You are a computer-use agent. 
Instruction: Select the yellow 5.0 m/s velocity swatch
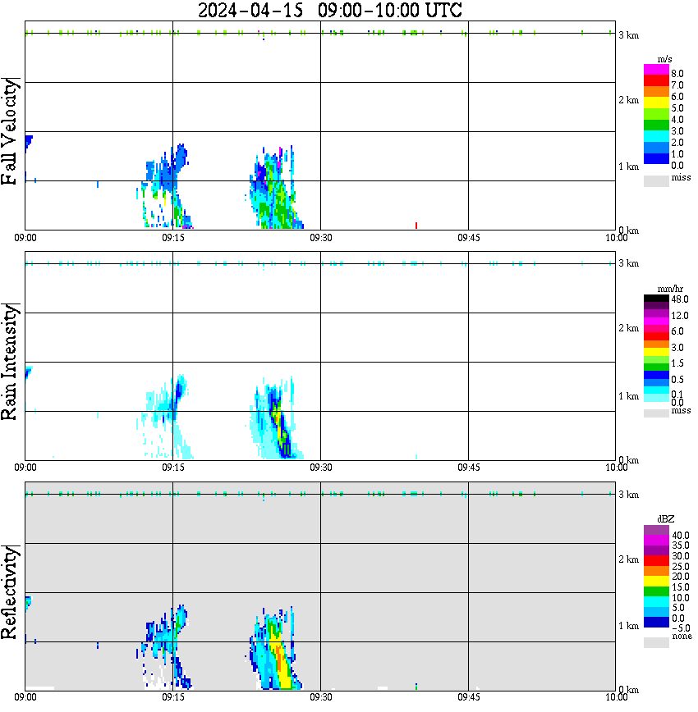coord(656,103)
